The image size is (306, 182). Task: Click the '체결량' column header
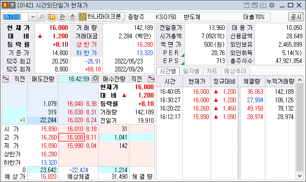click(x=252, y=81)
